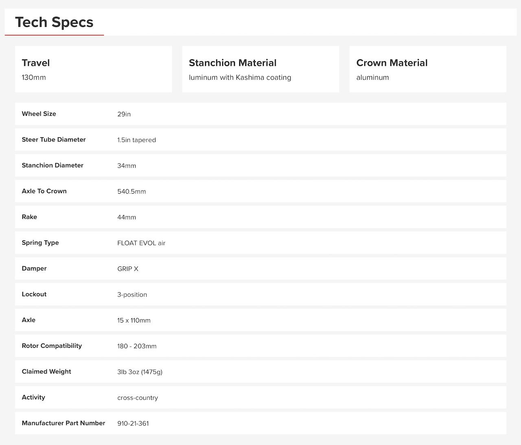Click the GRIP X damper value

[x=128, y=269]
